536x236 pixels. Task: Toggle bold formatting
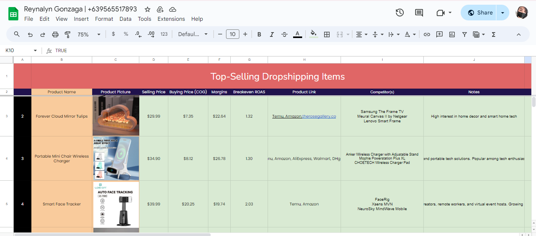pyautogui.click(x=259, y=34)
